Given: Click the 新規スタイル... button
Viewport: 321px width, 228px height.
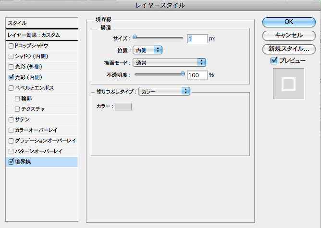Looking at the screenshot, I should 289,49.
